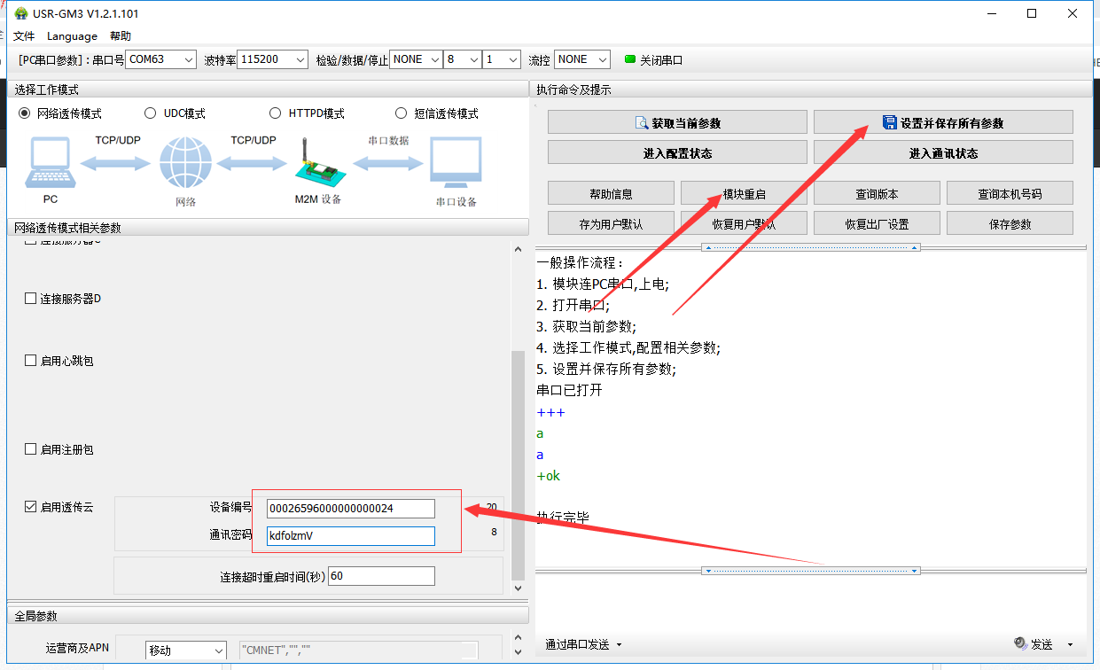Click the 获取当前参数 magnifier icon button
Viewport: 1100px width, 670px height.
643,123
